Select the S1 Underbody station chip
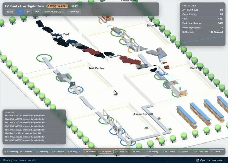 pos(27,152)
